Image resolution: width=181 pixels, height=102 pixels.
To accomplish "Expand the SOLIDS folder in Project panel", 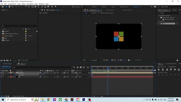I will pyautogui.click(x=1, y=31).
